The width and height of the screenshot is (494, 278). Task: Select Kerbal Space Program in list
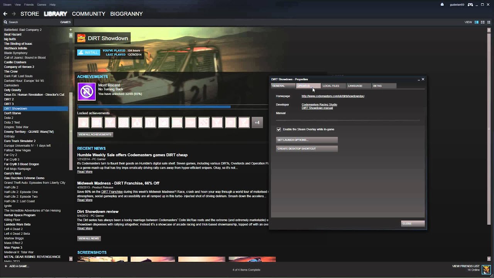(19, 215)
